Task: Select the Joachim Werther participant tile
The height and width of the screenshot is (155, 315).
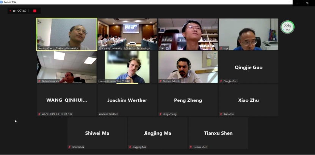Action: (x=127, y=100)
